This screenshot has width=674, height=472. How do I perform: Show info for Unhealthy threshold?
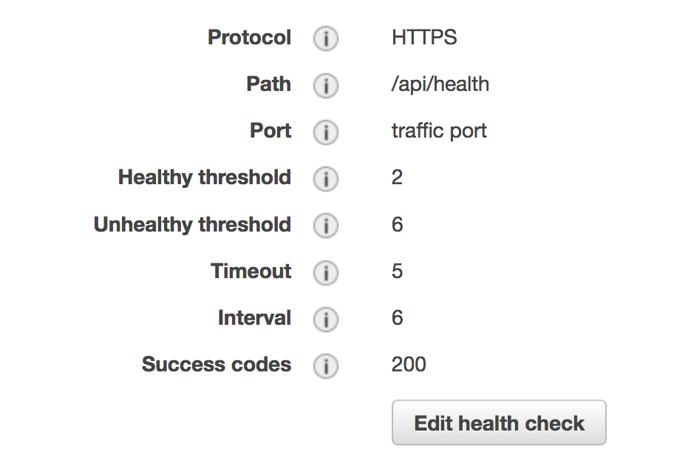pos(325,226)
